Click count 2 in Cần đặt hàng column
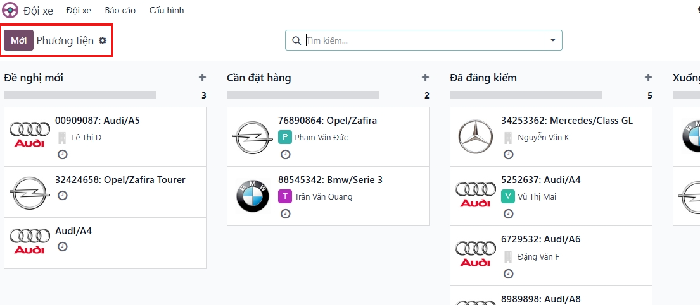The image size is (700, 305). pos(427,95)
